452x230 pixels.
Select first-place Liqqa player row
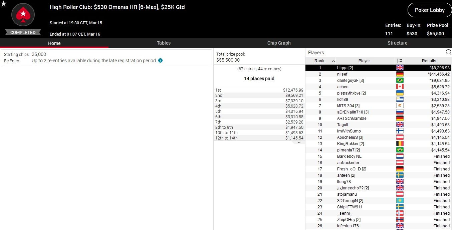click(x=364, y=68)
